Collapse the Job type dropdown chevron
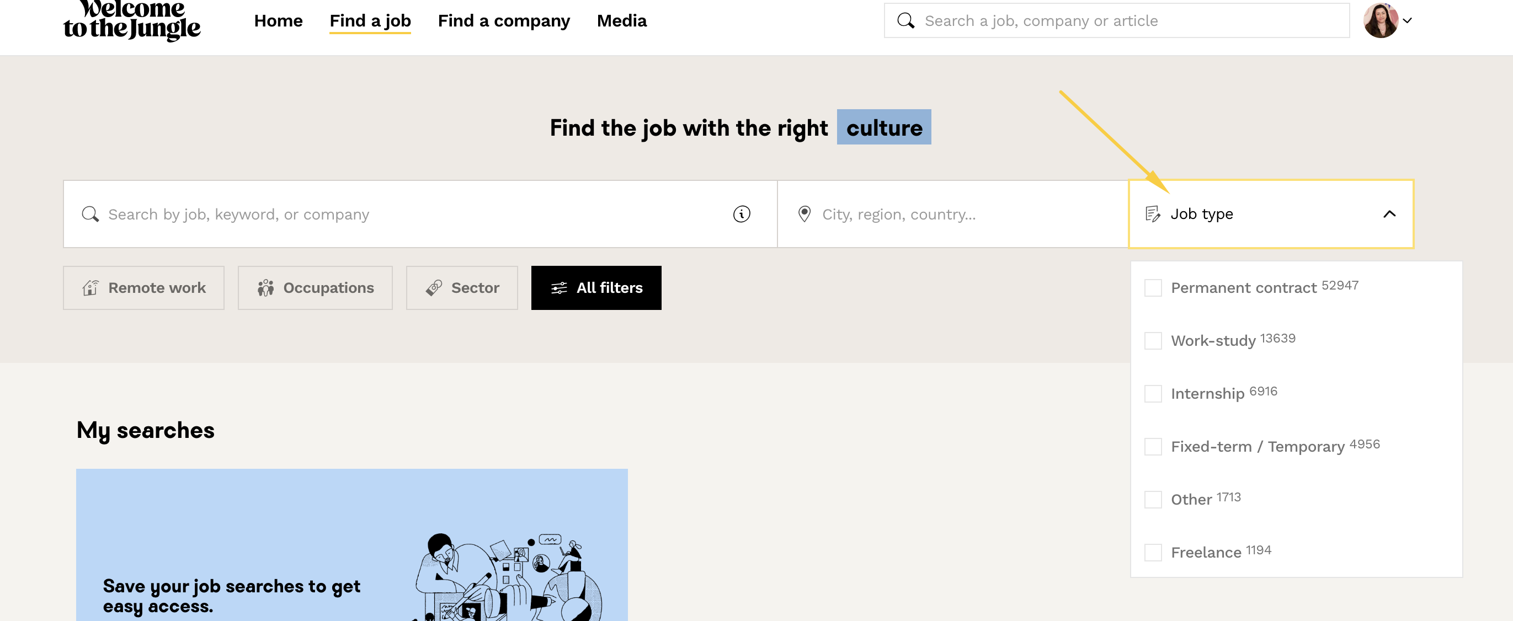 [1389, 214]
